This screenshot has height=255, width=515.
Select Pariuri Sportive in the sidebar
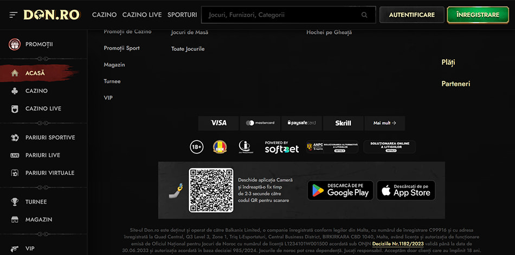[x=50, y=138]
